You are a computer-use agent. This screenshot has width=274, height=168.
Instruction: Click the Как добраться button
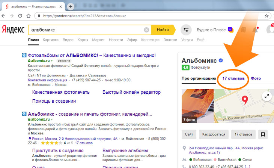(214, 134)
